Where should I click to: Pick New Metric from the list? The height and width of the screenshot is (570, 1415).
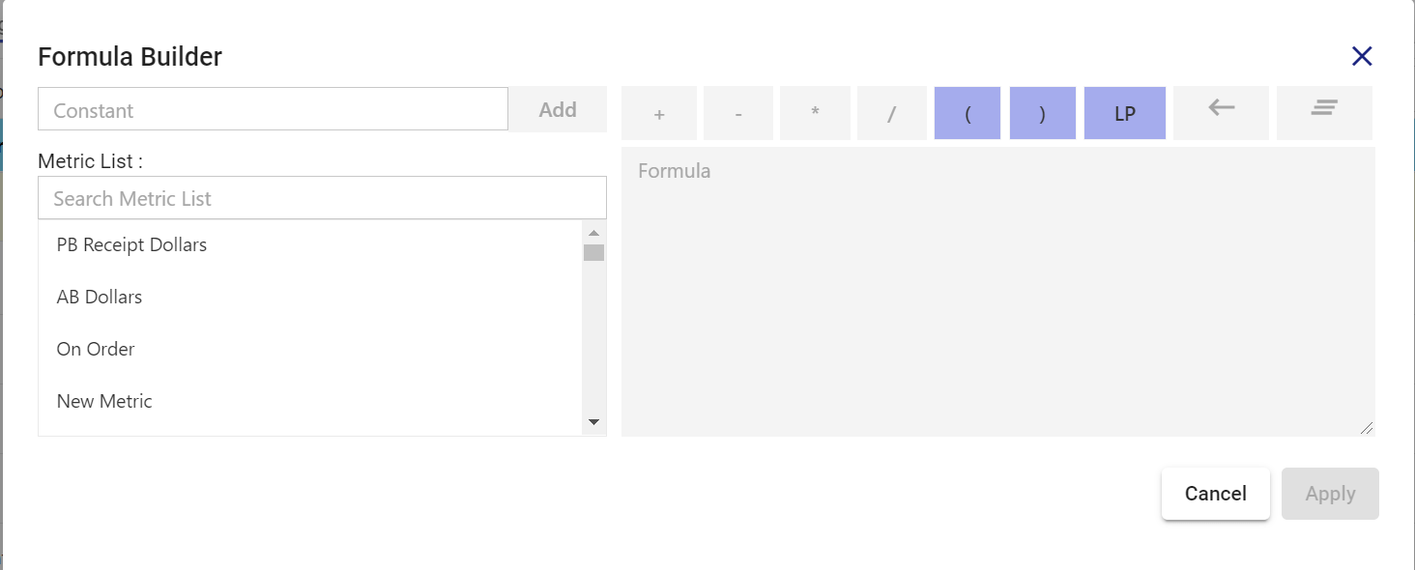104,401
